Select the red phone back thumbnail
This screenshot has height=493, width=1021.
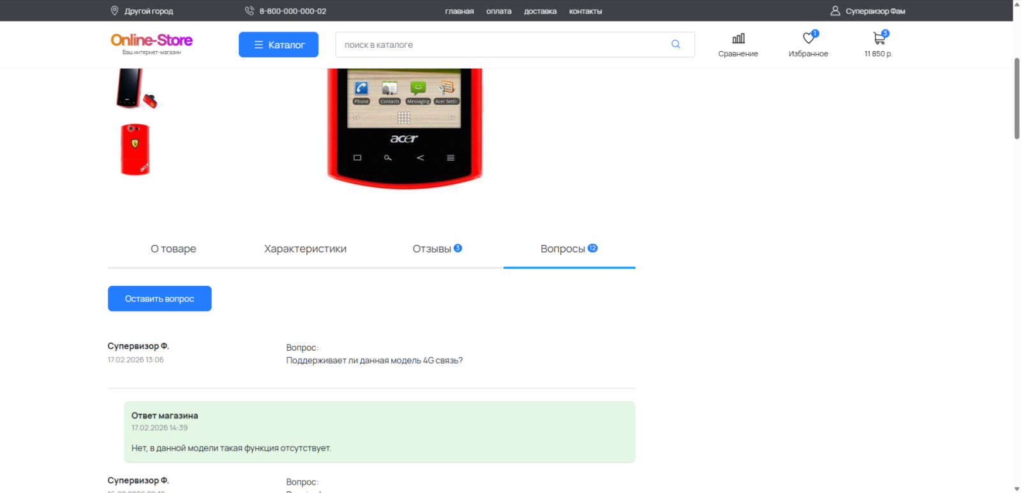[135, 149]
